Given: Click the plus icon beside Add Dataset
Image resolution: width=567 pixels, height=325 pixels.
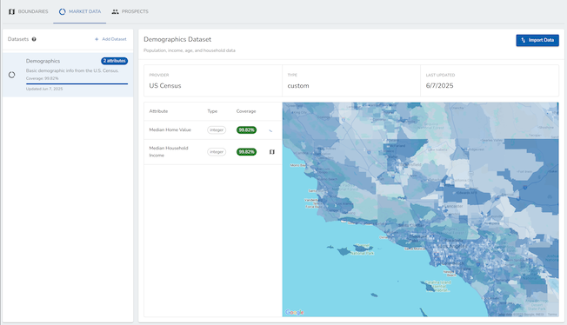Looking at the screenshot, I should pos(97,39).
